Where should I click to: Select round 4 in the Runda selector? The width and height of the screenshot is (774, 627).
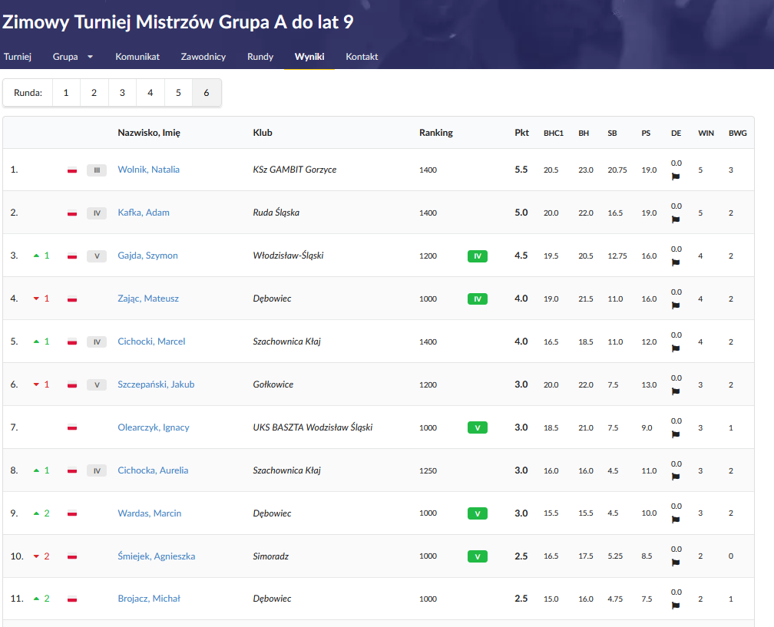150,93
